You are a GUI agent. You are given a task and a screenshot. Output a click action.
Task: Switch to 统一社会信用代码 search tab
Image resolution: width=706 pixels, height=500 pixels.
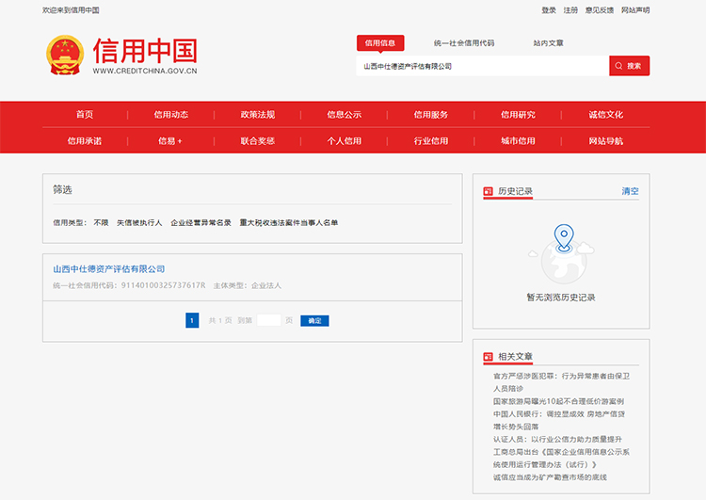463,43
